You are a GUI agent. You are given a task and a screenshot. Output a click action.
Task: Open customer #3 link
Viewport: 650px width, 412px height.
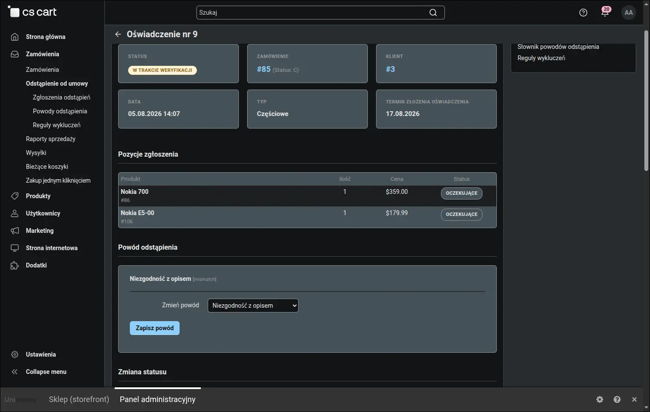pyautogui.click(x=390, y=69)
